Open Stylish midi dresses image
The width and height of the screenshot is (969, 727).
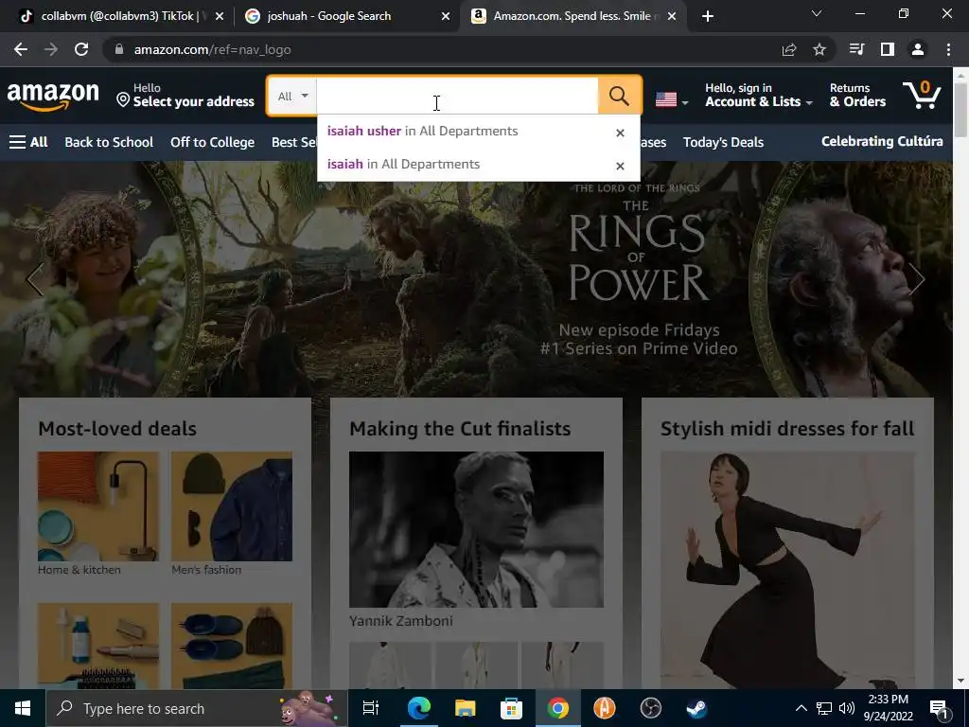(787, 569)
